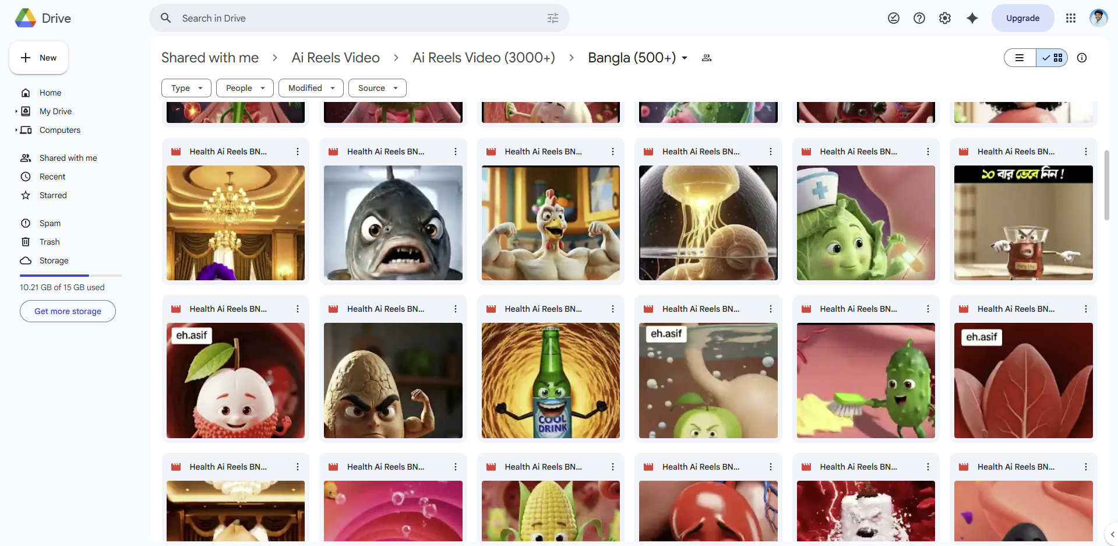Switch to grid layout view
Screen dimensions: 1118x546
point(1052,58)
